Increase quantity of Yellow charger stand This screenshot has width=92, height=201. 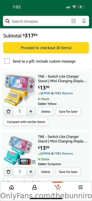click(31, 111)
